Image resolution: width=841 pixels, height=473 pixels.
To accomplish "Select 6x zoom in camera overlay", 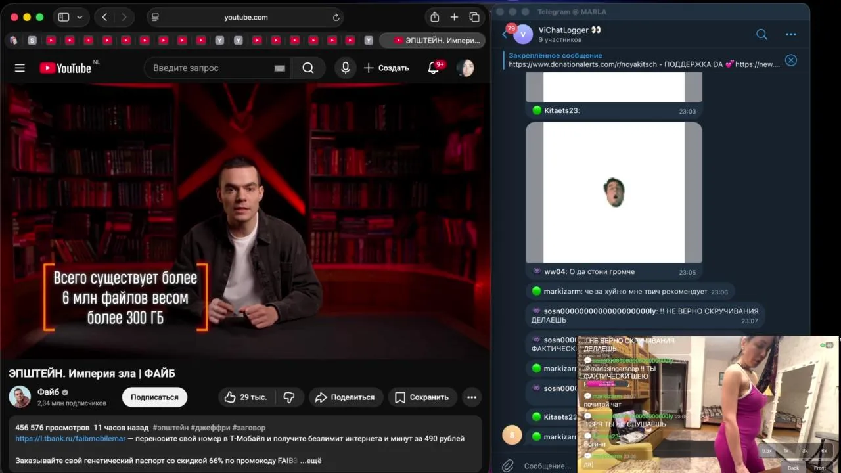I will click(824, 451).
